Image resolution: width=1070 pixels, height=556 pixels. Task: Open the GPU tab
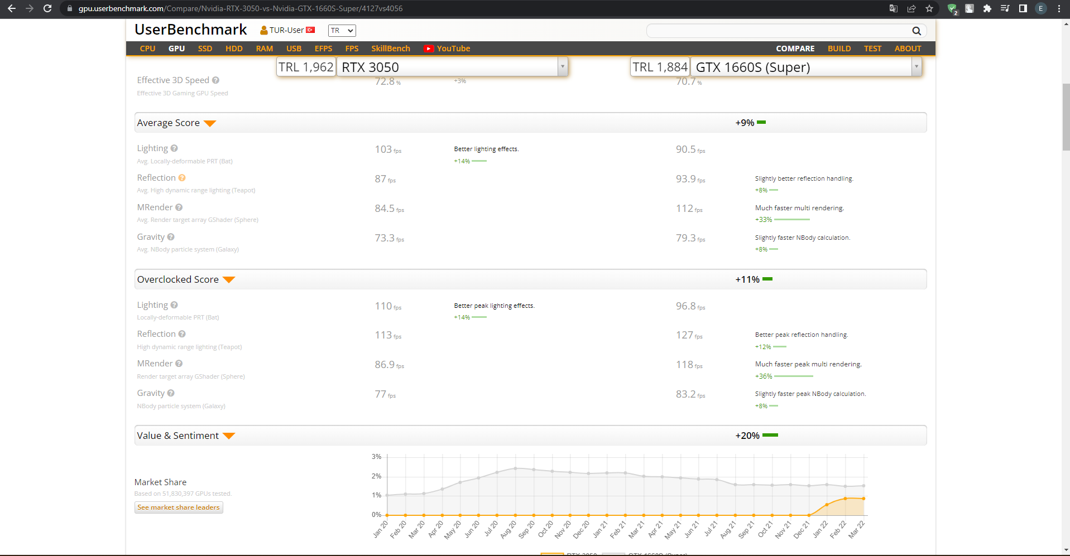coord(176,49)
